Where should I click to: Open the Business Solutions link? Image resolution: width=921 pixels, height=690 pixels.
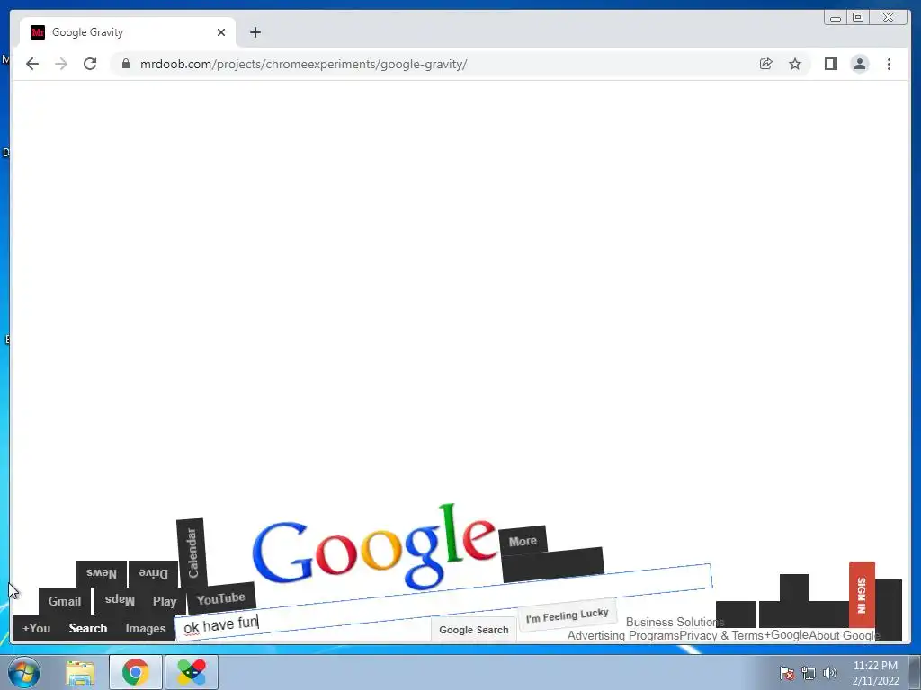coord(675,622)
